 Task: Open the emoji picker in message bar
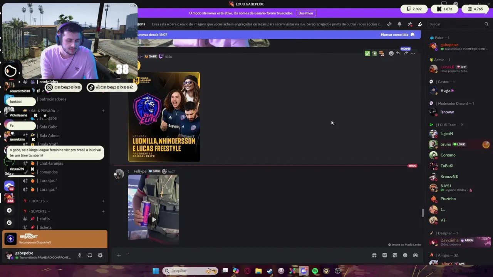(405, 255)
